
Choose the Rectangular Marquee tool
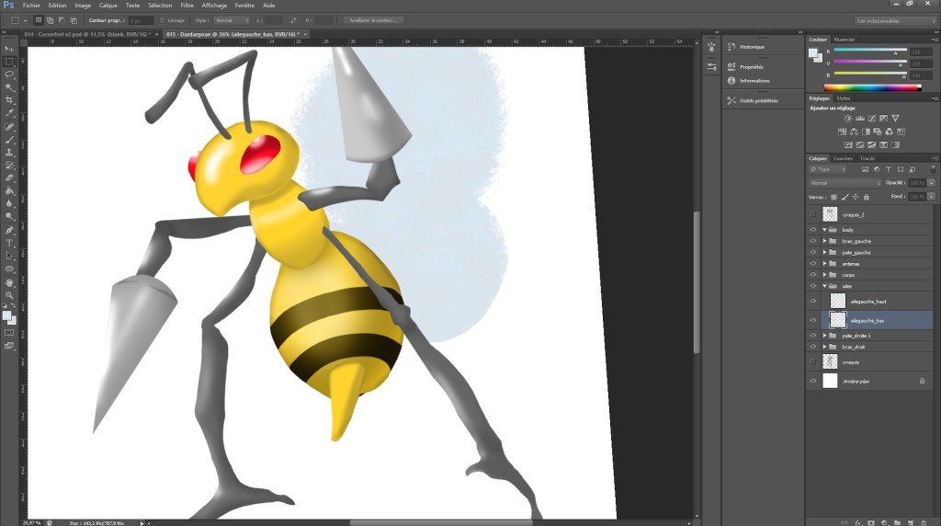pos(9,61)
